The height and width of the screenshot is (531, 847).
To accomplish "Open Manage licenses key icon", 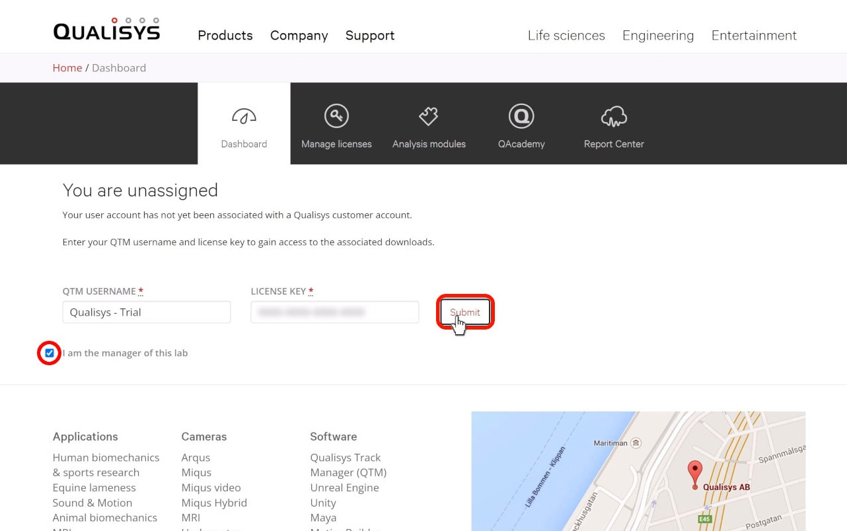I will pos(336,116).
